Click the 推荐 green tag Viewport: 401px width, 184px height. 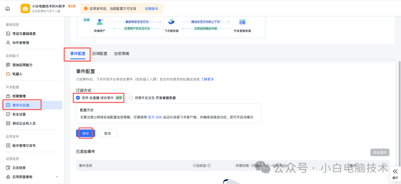click(x=119, y=98)
